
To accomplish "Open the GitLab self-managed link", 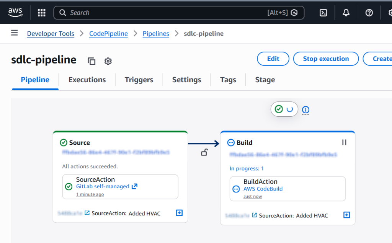I will (103, 186).
